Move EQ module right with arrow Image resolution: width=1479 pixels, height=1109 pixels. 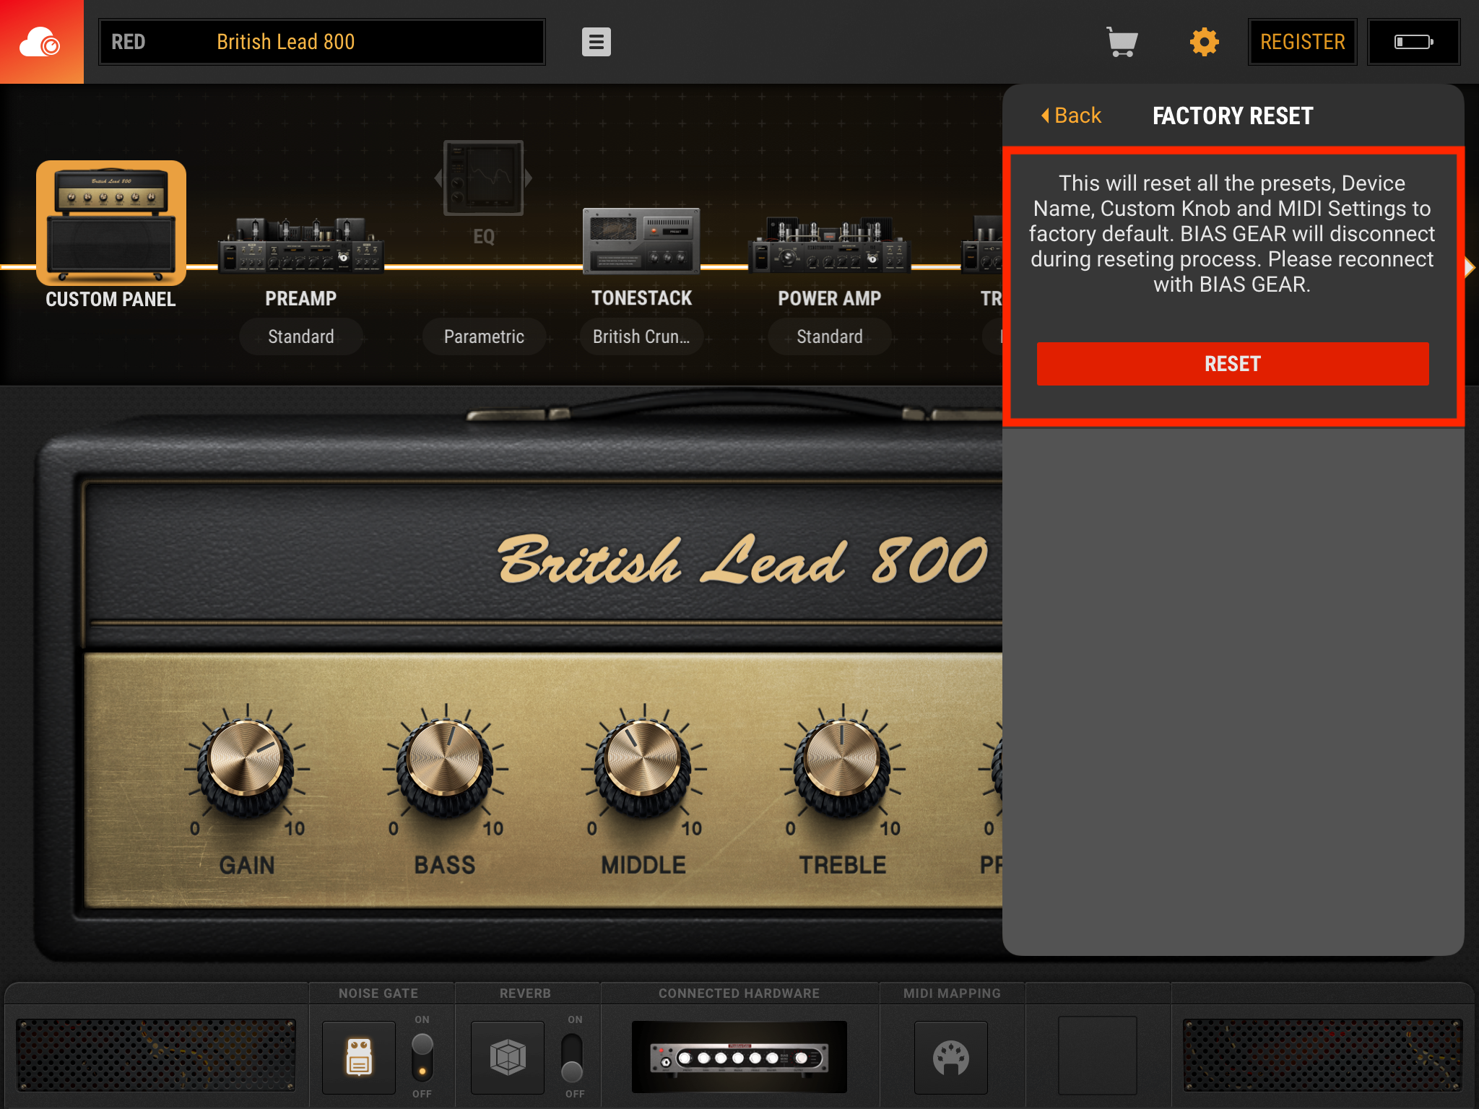coord(529,178)
